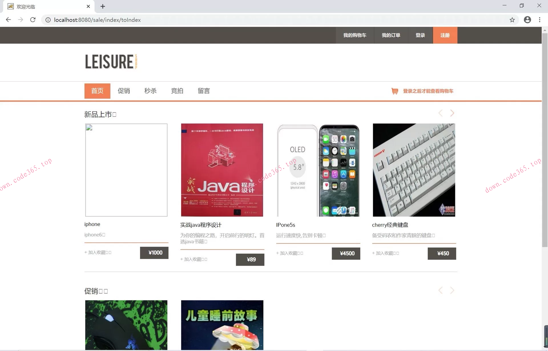View site information icon in address bar
Viewport: 548px width, 351px height.
pyautogui.click(x=48, y=20)
